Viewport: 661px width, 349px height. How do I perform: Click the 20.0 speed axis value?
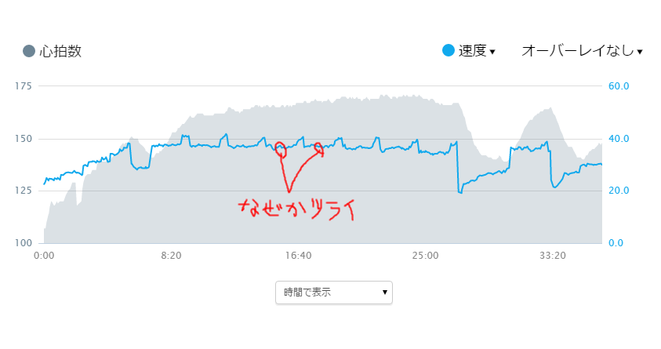coord(619,191)
